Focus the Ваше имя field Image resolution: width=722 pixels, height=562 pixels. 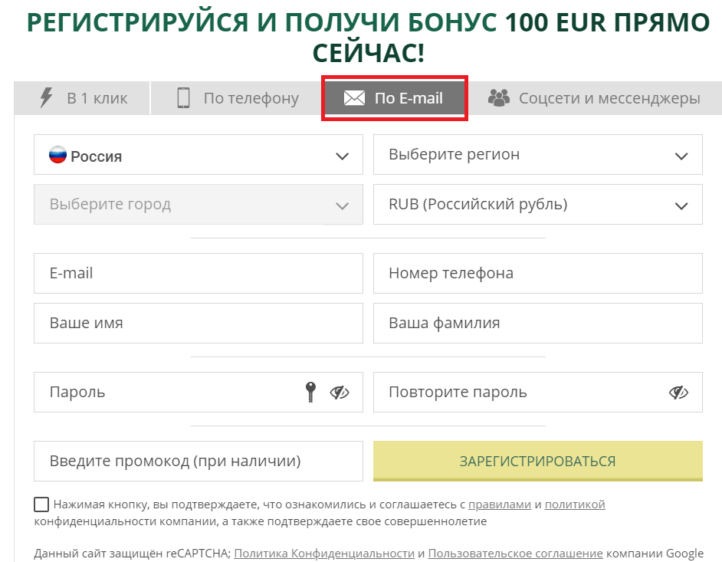pyautogui.click(x=199, y=323)
